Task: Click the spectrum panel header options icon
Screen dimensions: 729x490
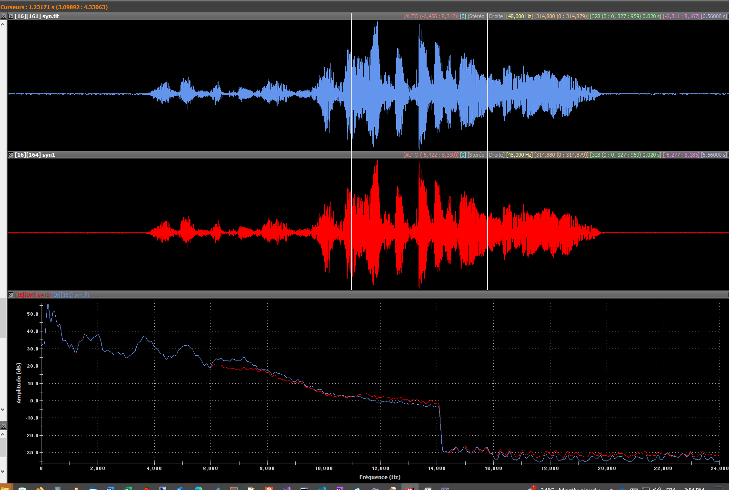Action: coord(10,295)
